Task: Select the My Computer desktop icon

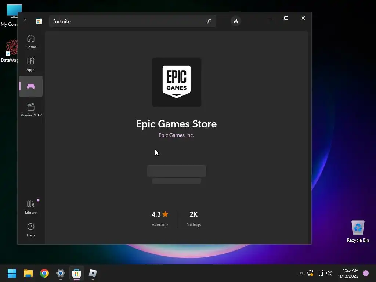Action: (9, 15)
